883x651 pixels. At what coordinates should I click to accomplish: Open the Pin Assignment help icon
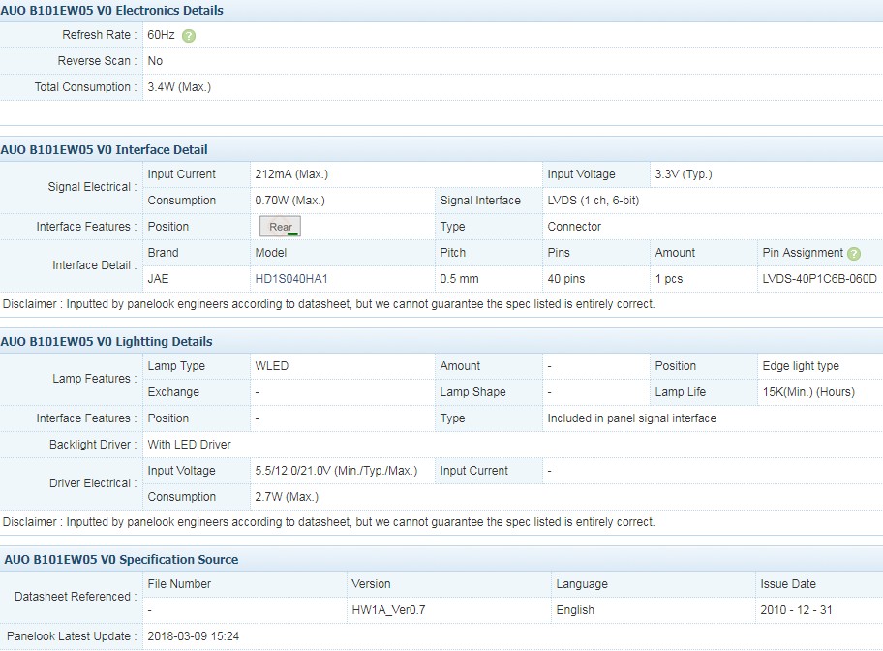(x=854, y=254)
